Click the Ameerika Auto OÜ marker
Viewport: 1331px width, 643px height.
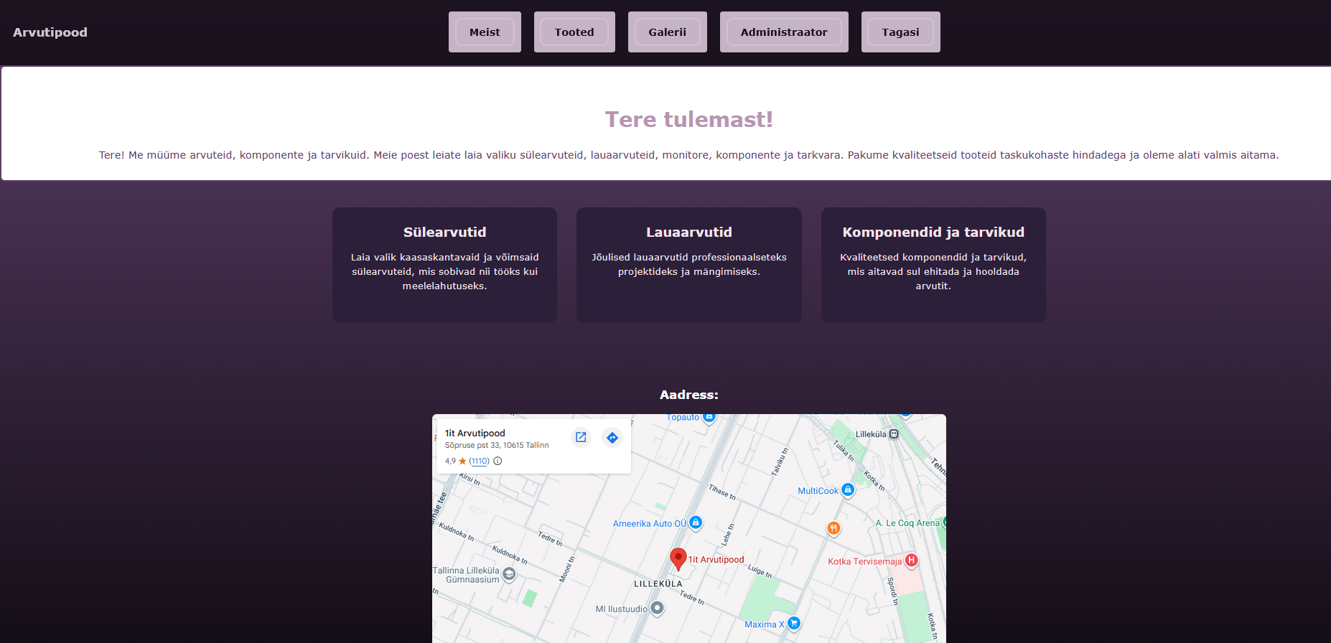(x=695, y=523)
